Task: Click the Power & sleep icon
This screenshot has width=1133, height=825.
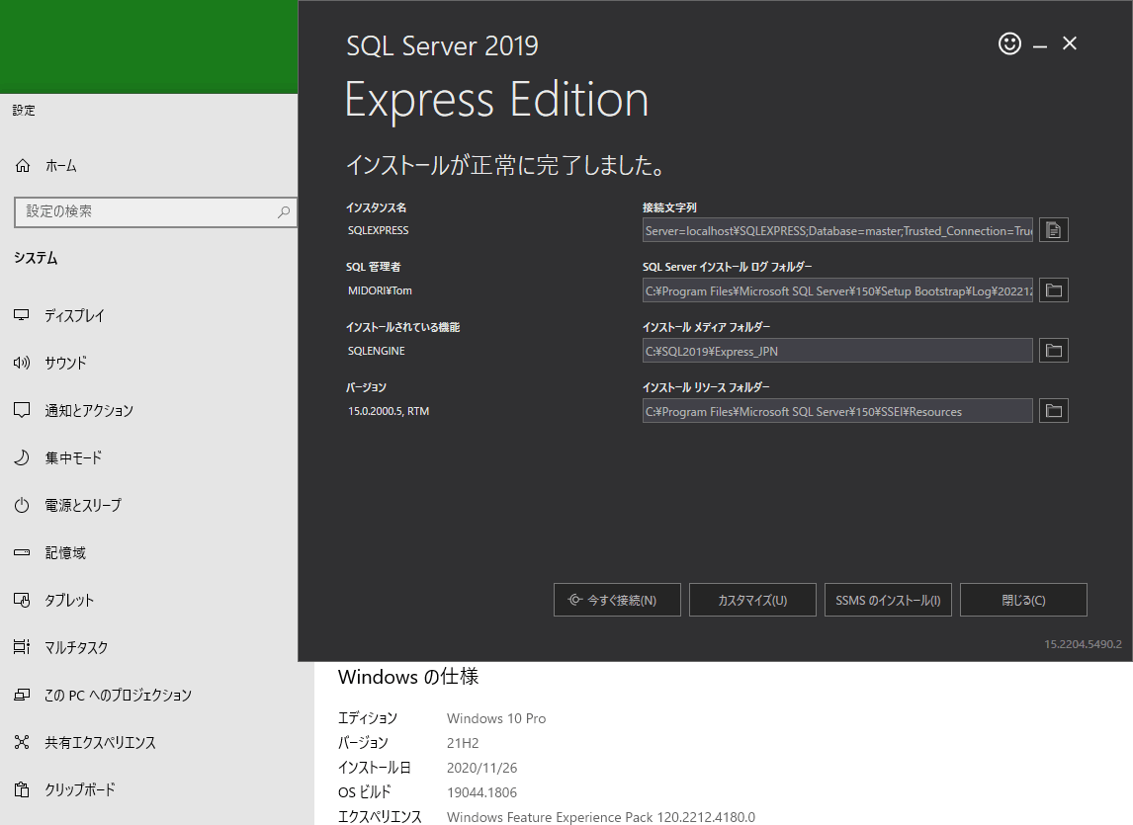Action: tap(22, 505)
